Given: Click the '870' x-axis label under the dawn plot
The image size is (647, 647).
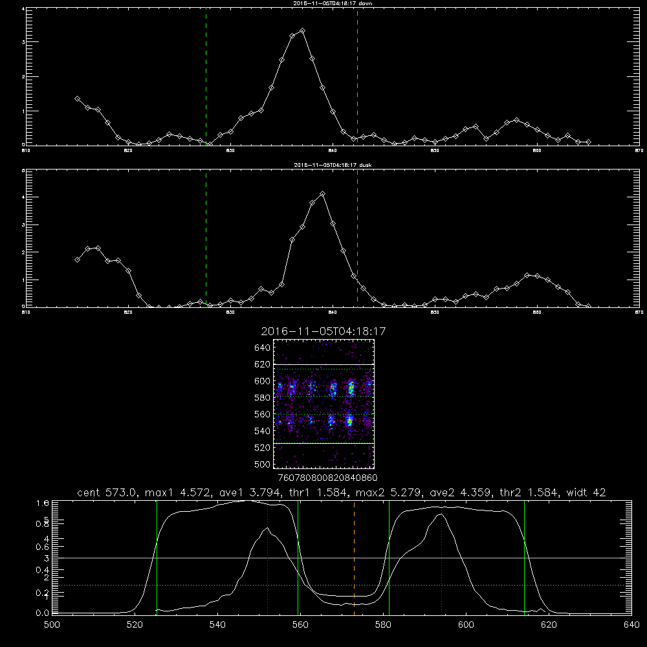Looking at the screenshot, I should [639, 151].
